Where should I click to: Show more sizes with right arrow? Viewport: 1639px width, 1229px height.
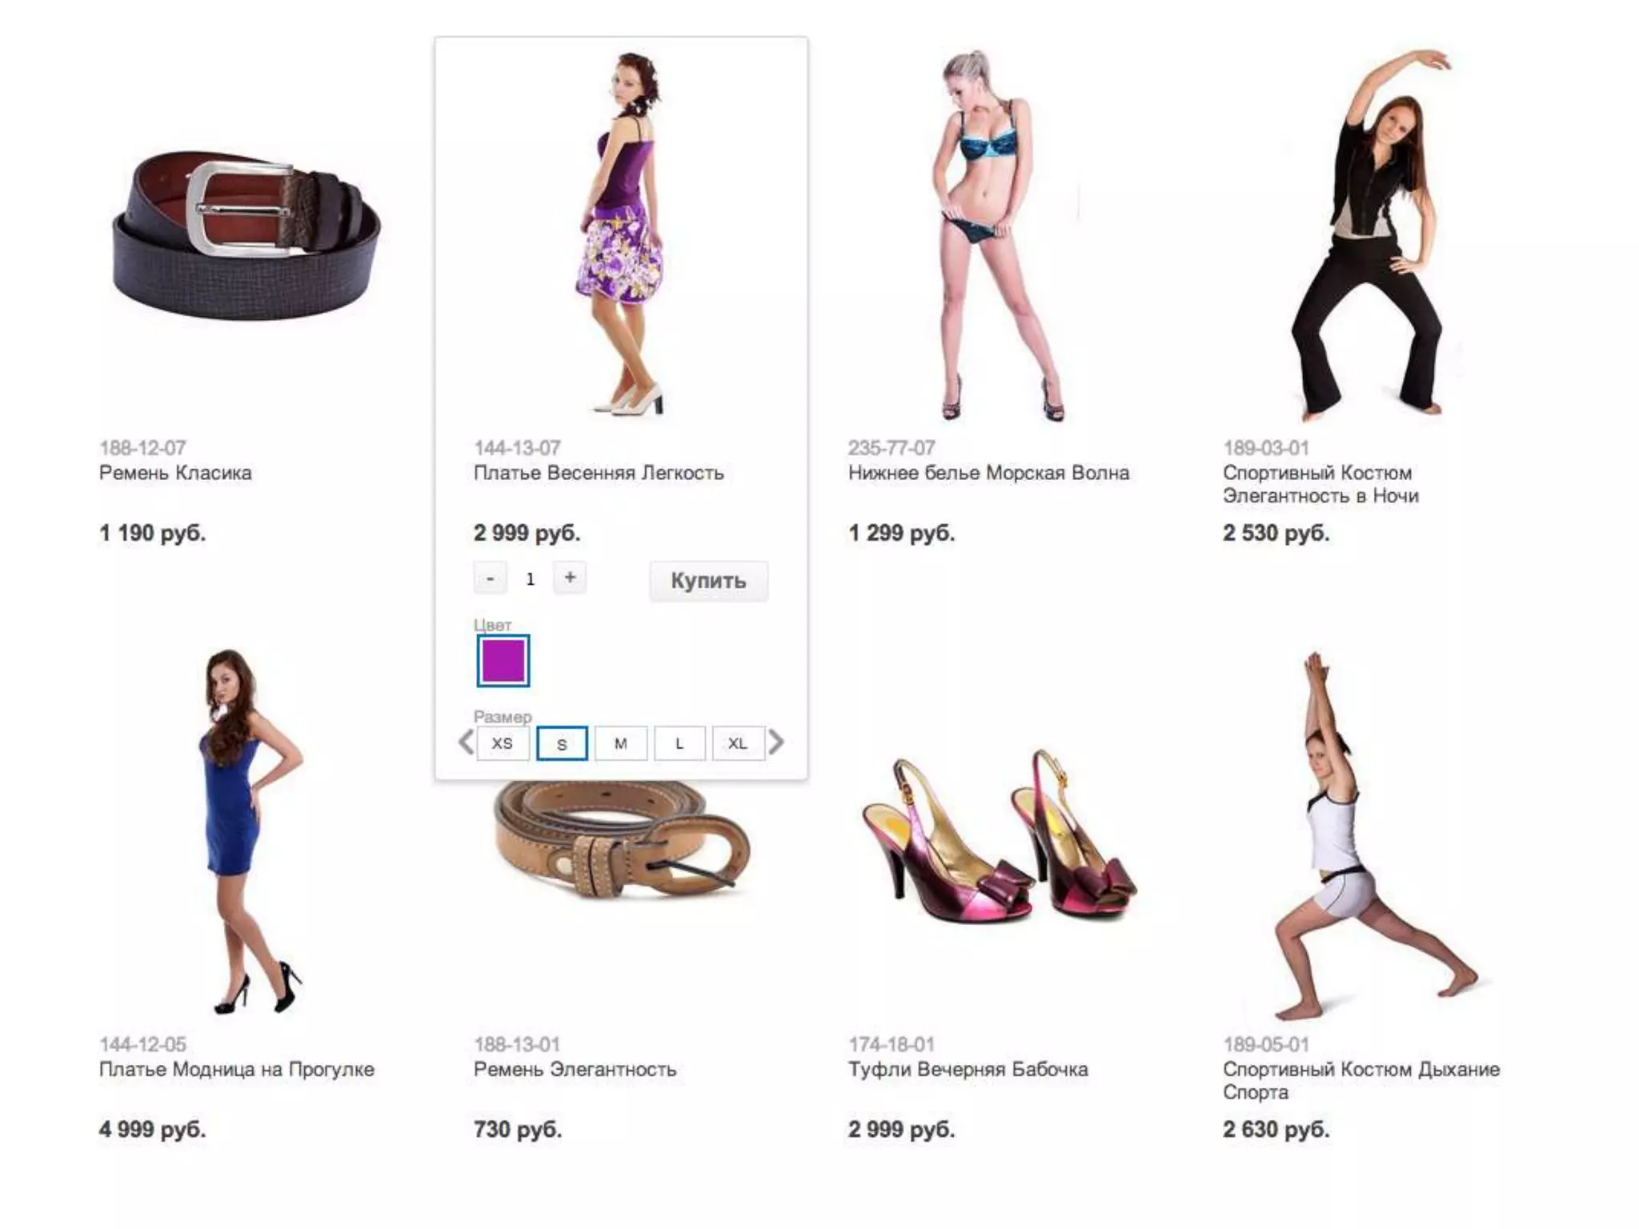point(775,742)
